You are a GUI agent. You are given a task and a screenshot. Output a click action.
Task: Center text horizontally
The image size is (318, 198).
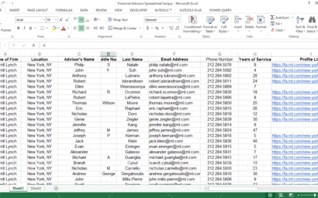81,28
